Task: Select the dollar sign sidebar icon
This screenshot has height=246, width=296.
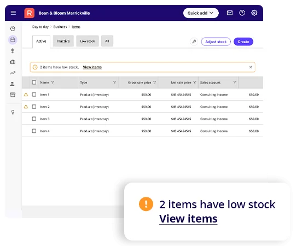Action: (x=13, y=51)
